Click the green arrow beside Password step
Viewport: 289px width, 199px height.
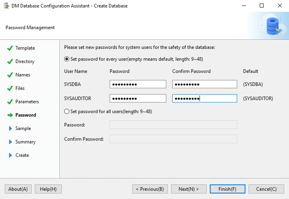point(10,115)
